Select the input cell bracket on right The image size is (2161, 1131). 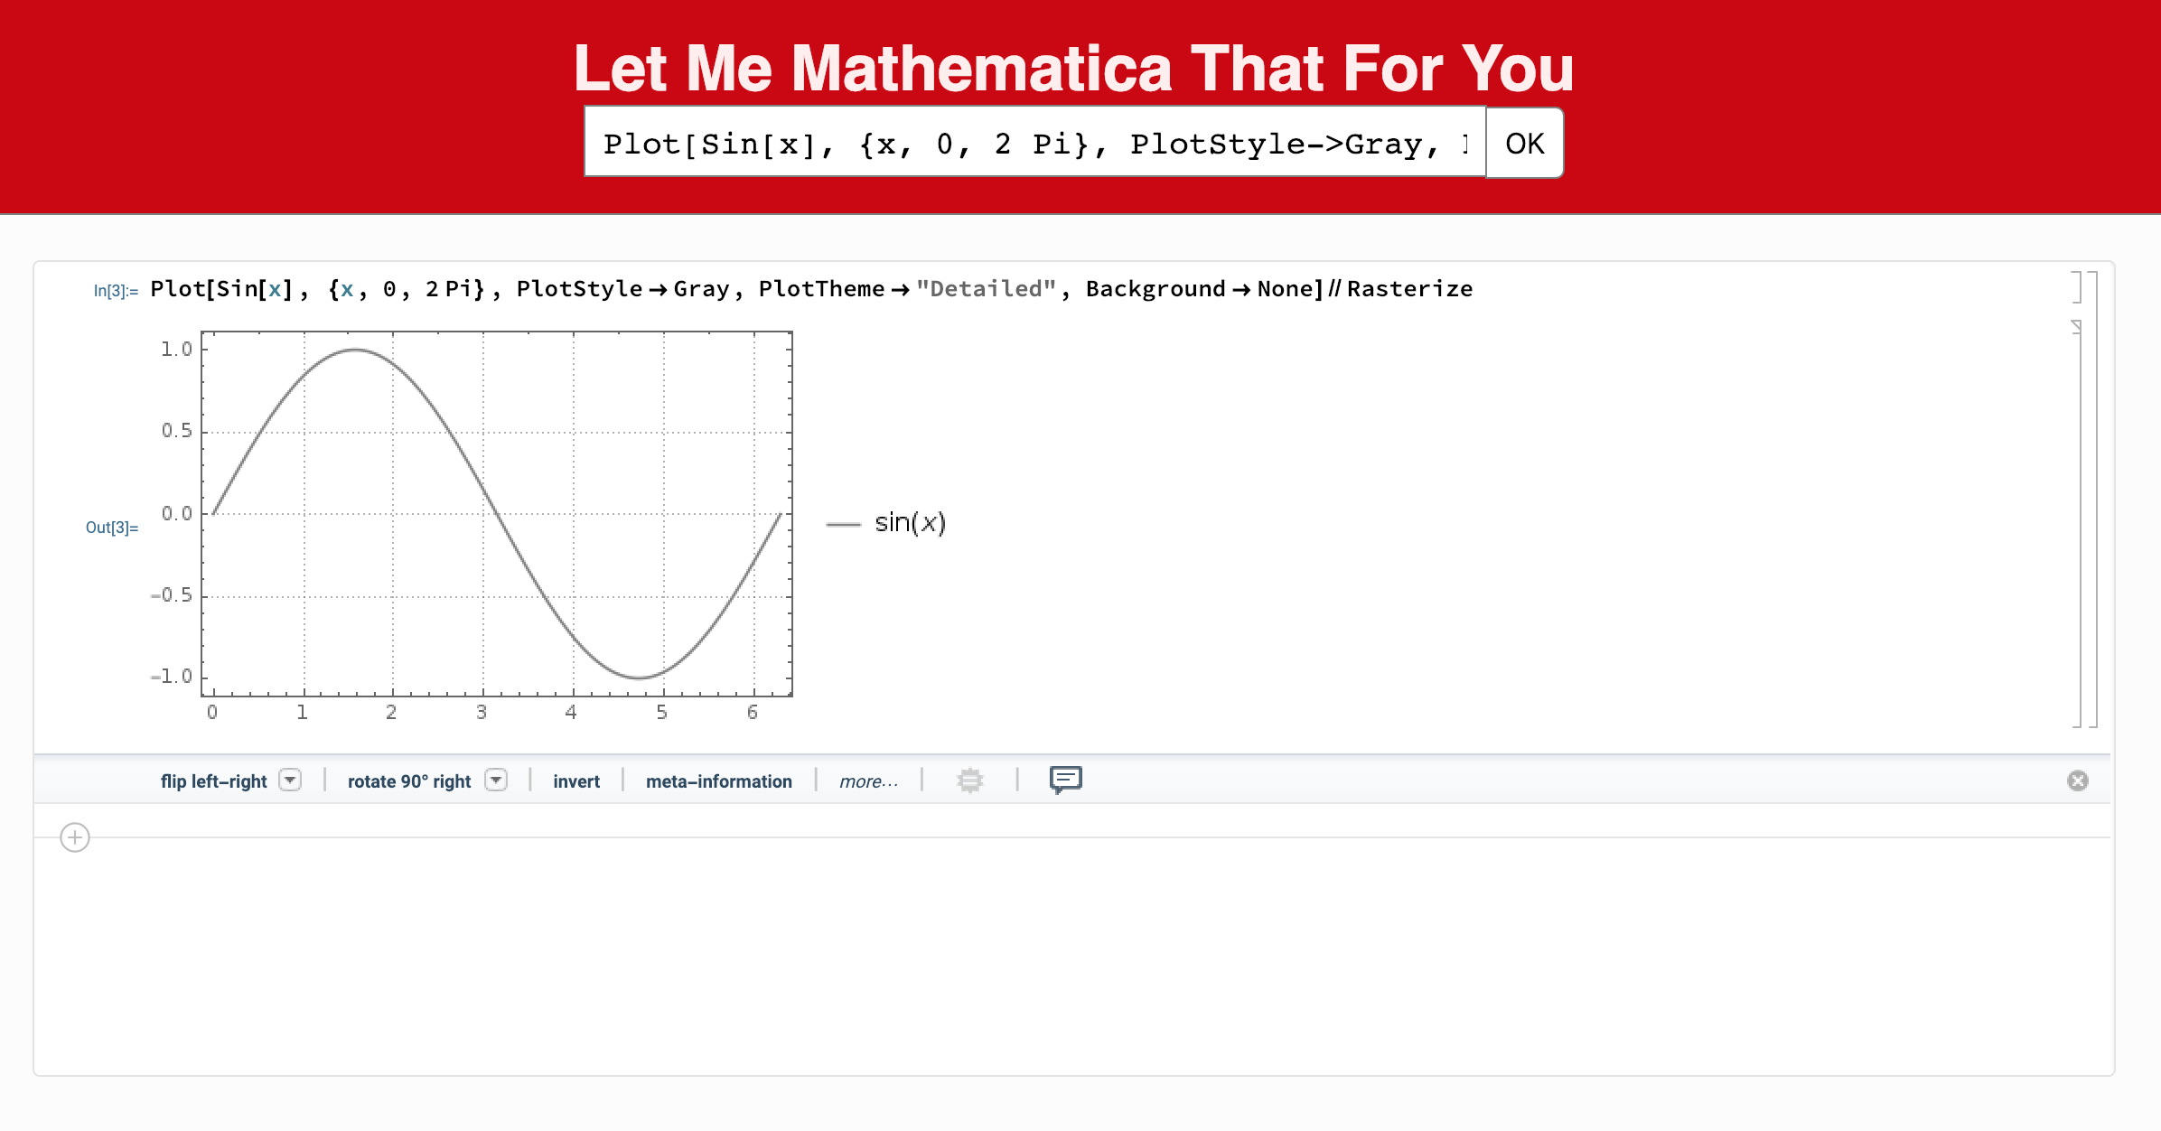pyautogui.click(x=2077, y=287)
